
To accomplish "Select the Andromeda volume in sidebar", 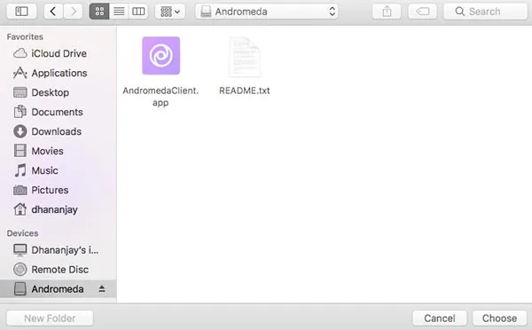I will tap(58, 289).
